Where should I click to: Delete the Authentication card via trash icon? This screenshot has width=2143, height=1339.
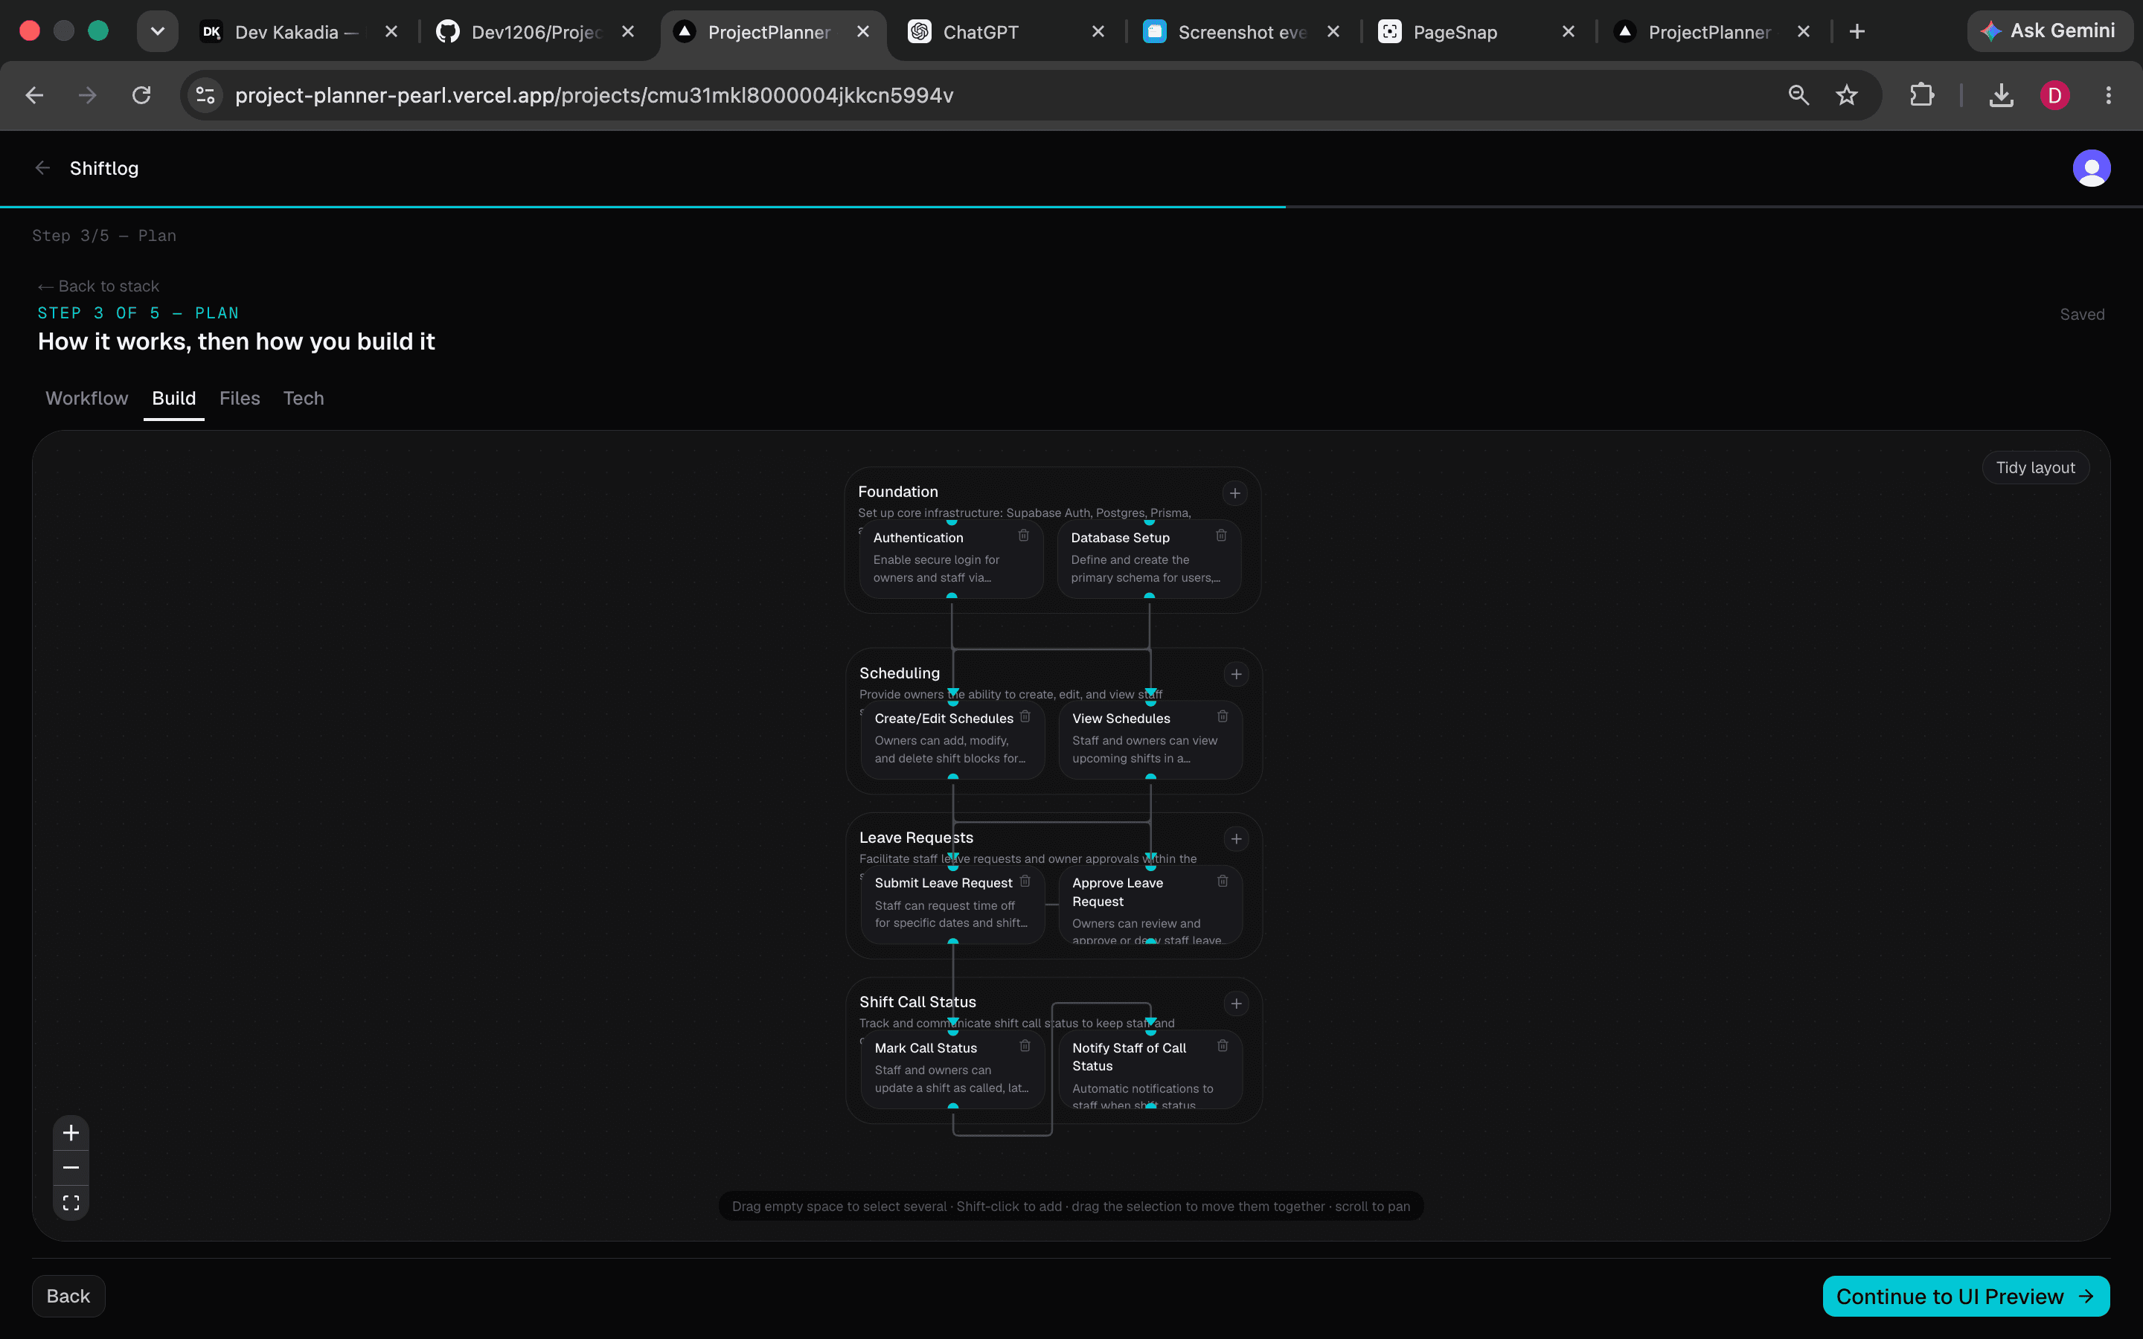1024,536
